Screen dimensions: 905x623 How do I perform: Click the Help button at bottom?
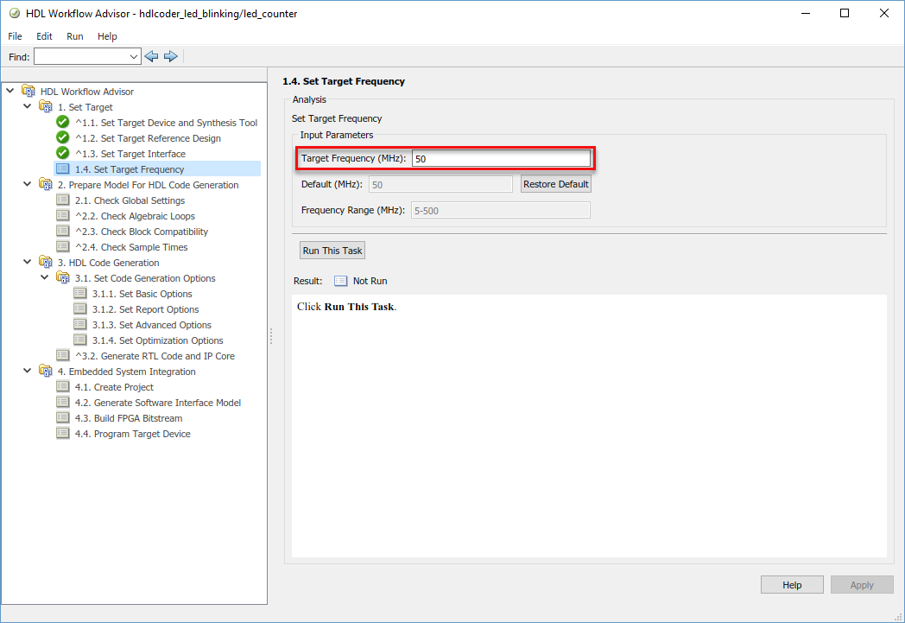(792, 585)
